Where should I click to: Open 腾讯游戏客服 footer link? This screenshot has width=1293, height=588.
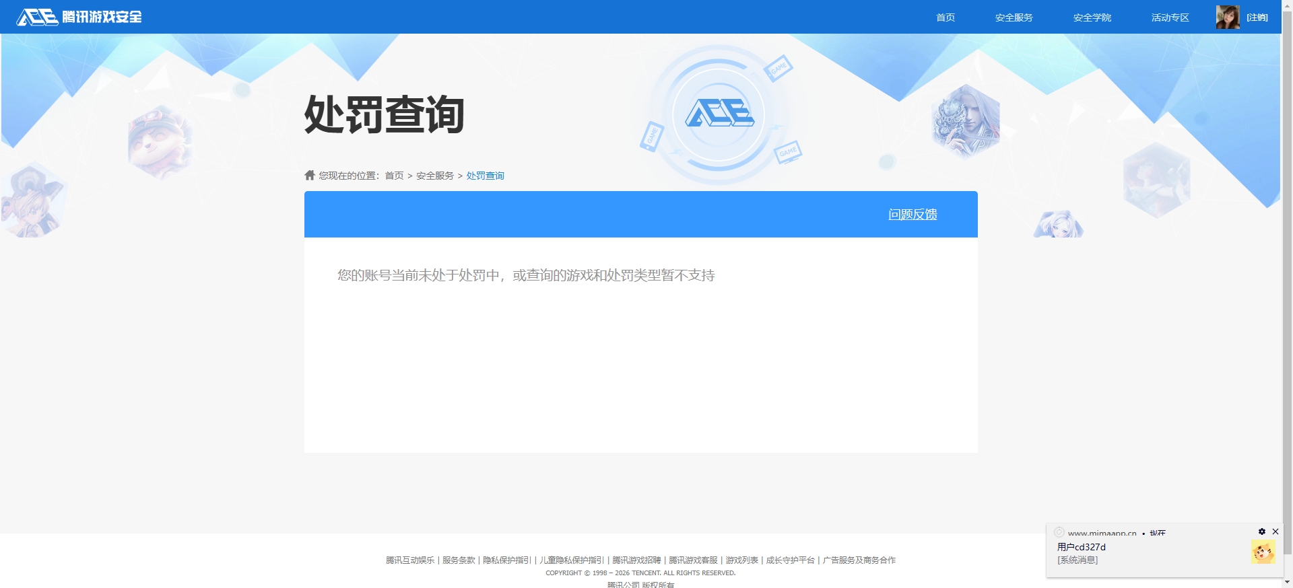pos(693,560)
